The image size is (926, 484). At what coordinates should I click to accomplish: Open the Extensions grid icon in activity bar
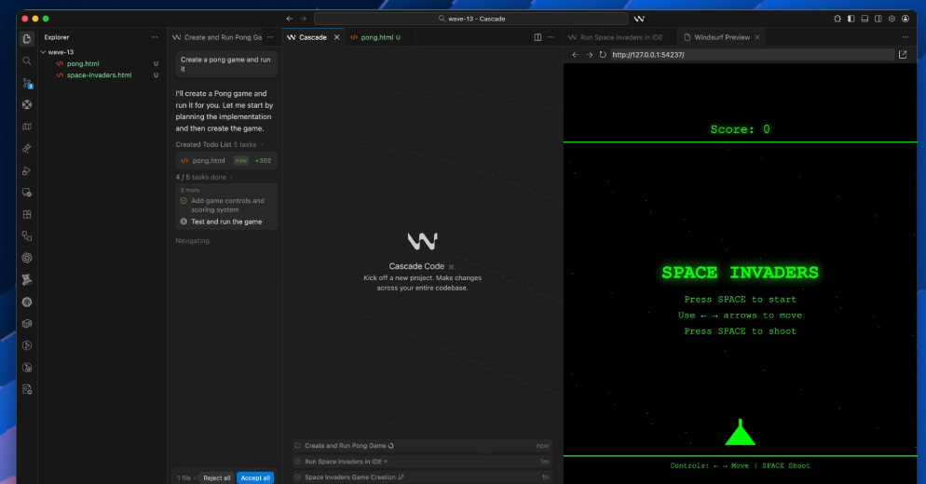[27, 214]
